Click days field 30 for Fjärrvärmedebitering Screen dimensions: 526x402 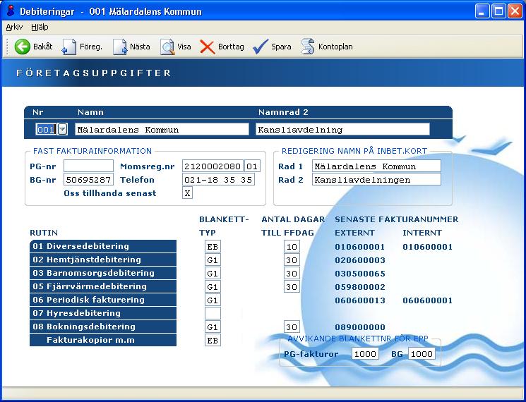tap(292, 287)
